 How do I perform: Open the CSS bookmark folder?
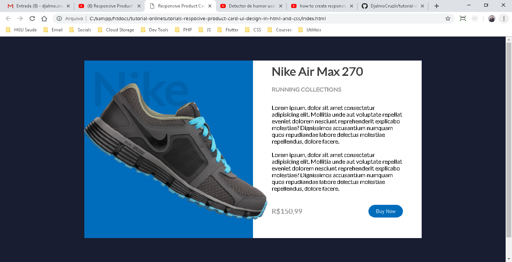click(x=253, y=30)
